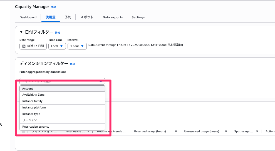Choose Reservation tenancy option

click(x=62, y=127)
